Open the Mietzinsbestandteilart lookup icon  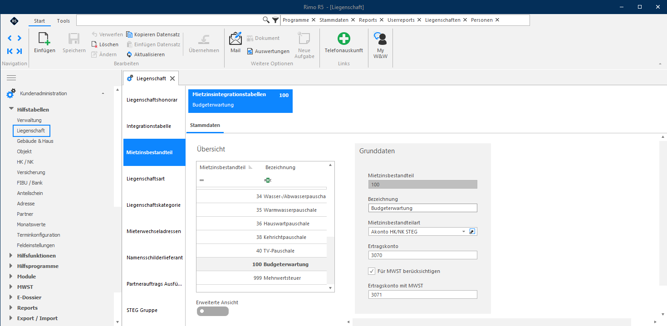(472, 232)
